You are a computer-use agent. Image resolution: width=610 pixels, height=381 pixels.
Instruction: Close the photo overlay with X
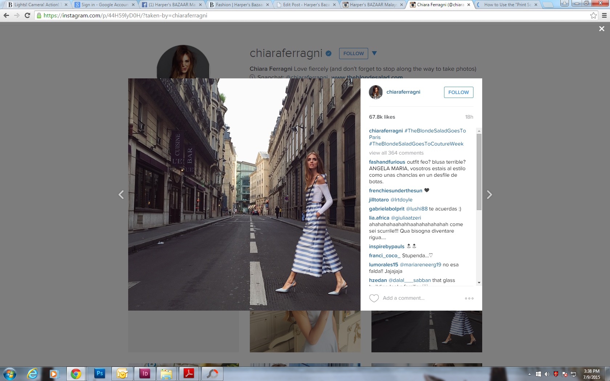pyautogui.click(x=602, y=29)
